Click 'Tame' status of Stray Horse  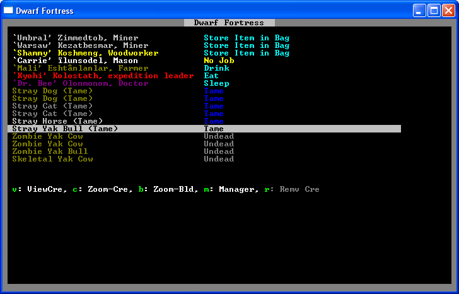[214, 121]
